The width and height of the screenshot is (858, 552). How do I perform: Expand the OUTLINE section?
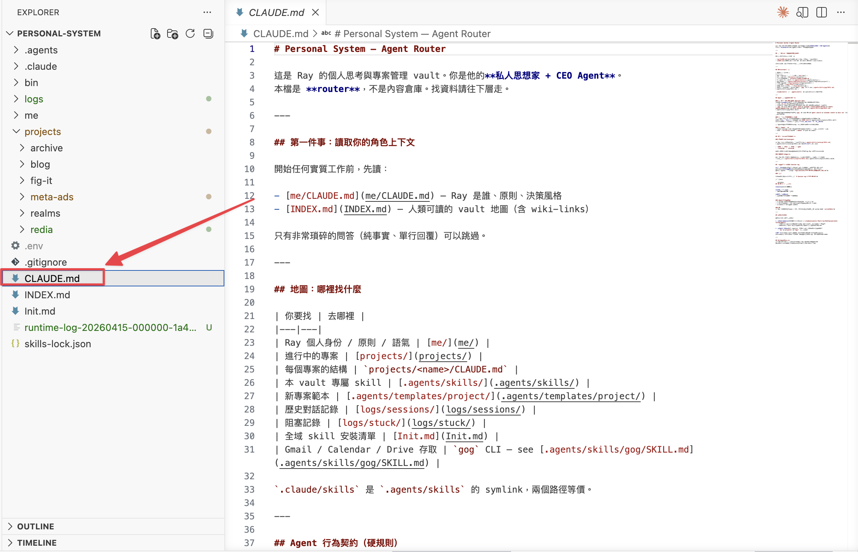click(35, 526)
